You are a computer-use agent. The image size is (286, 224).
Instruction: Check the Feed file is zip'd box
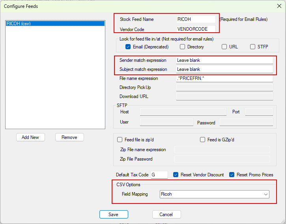120,140
